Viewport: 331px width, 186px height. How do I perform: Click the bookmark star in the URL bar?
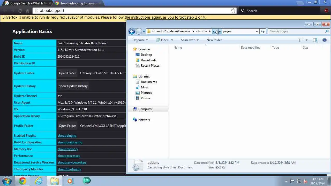(233, 11)
